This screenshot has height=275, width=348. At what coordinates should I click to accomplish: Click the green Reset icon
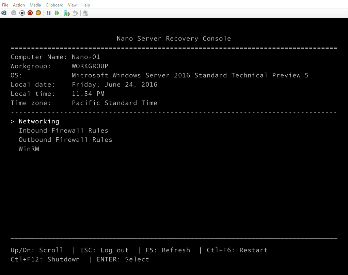tap(57, 13)
